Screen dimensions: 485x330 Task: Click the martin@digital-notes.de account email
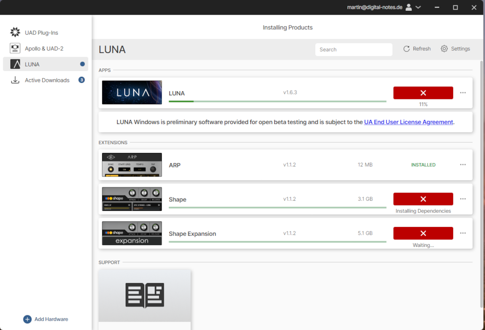click(375, 7)
